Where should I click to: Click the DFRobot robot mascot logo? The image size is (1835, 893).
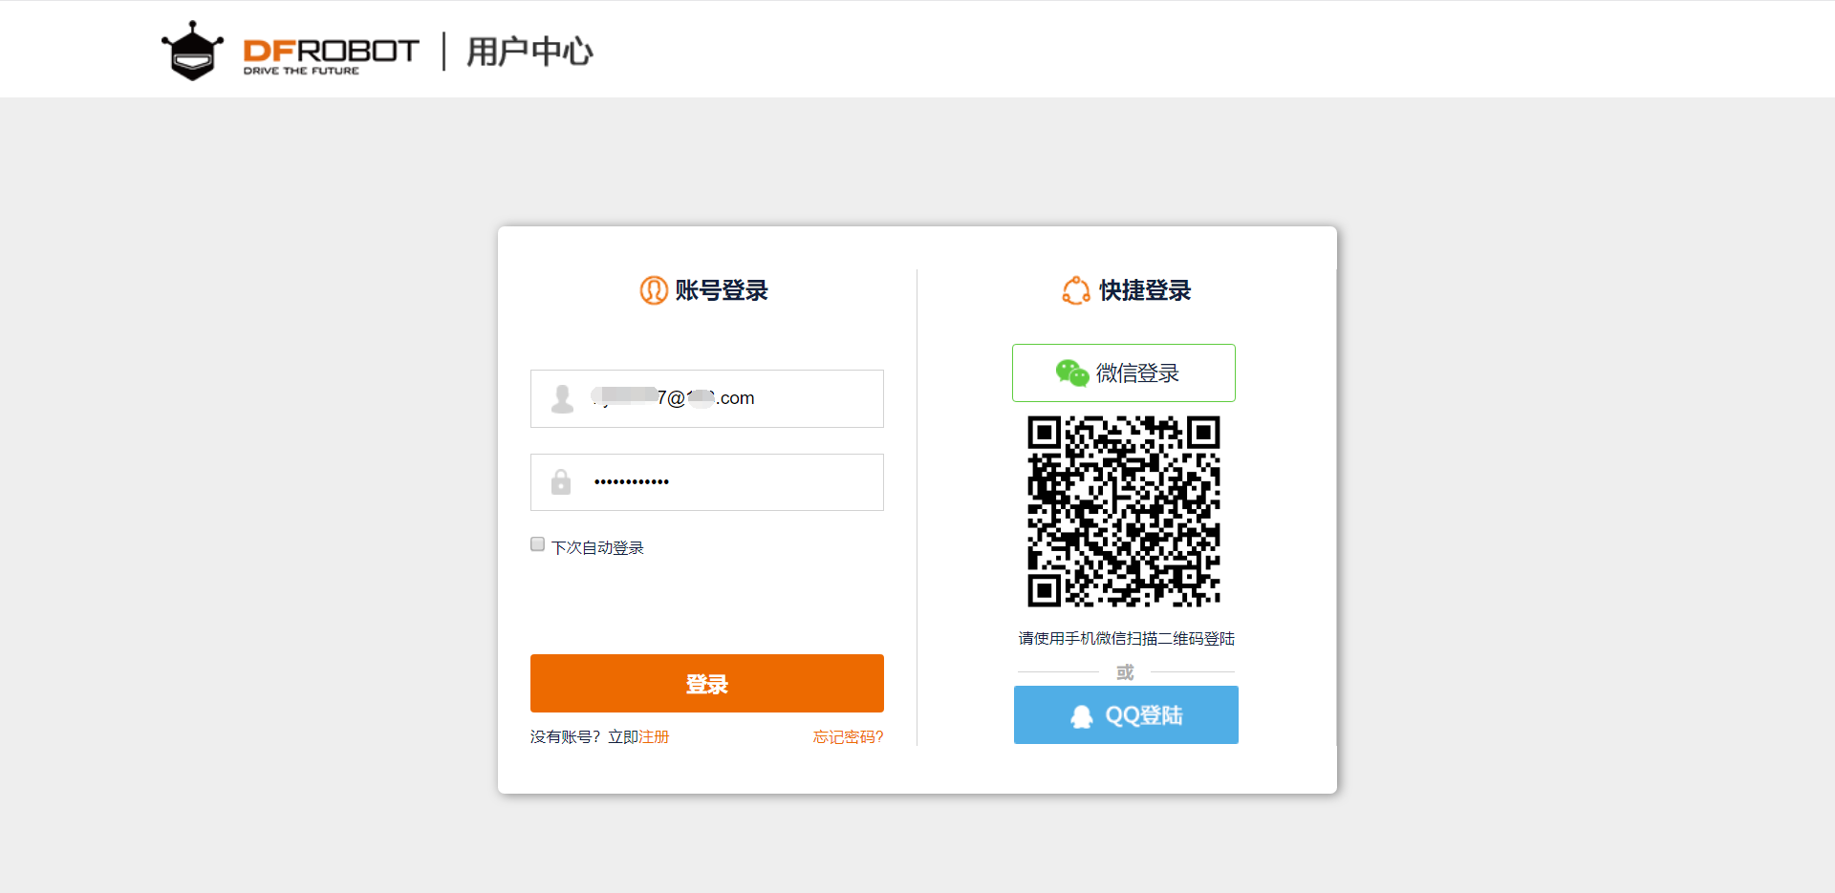[192, 51]
